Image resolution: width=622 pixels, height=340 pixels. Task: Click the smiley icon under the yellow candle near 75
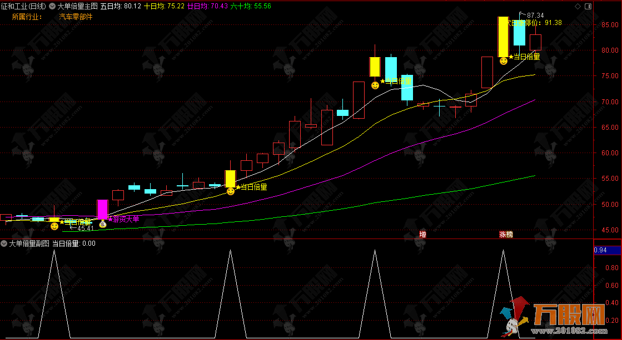tap(375, 85)
